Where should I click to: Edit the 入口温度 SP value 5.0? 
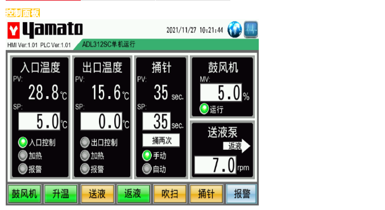(39, 121)
